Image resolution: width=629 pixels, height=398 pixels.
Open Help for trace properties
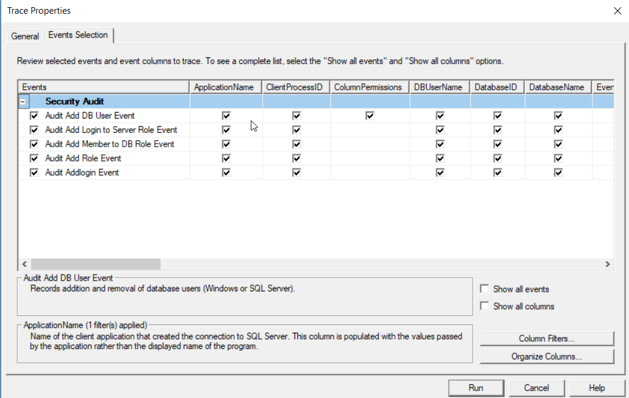[x=597, y=388]
